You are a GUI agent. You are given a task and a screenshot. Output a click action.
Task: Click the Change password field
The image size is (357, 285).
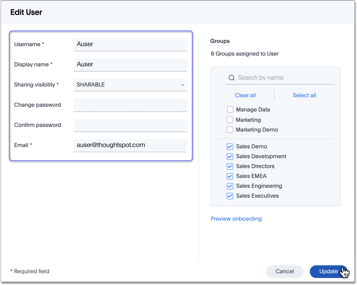tap(130, 105)
